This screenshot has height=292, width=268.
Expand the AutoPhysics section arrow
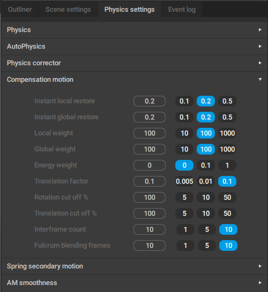coord(260,47)
